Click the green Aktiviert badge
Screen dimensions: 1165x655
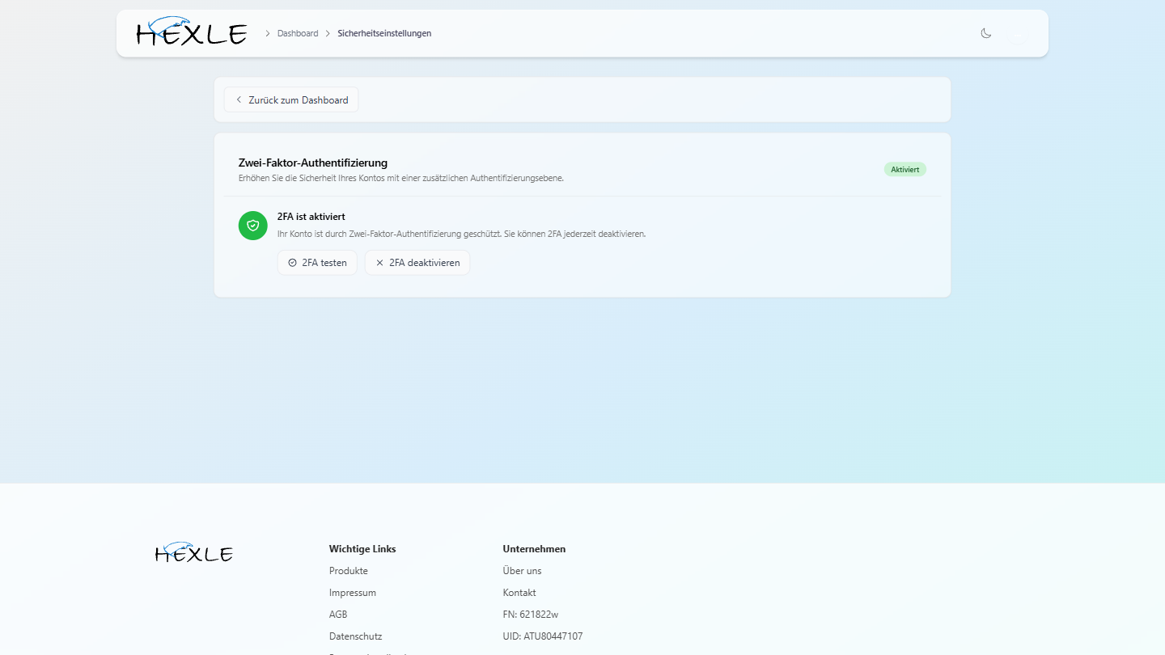pyautogui.click(x=905, y=169)
